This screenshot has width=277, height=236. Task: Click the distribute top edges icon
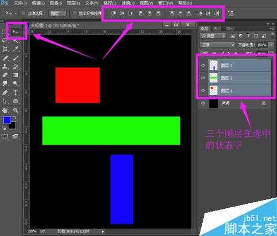(x=172, y=13)
